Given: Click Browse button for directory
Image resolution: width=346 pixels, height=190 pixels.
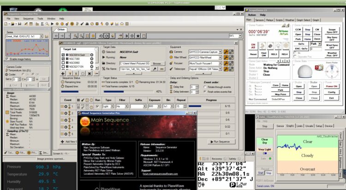Looking at the screenshot, I should [157, 63].
